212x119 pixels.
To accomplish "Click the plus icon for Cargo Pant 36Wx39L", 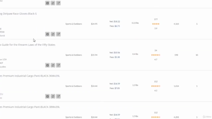I will [47, 96].
